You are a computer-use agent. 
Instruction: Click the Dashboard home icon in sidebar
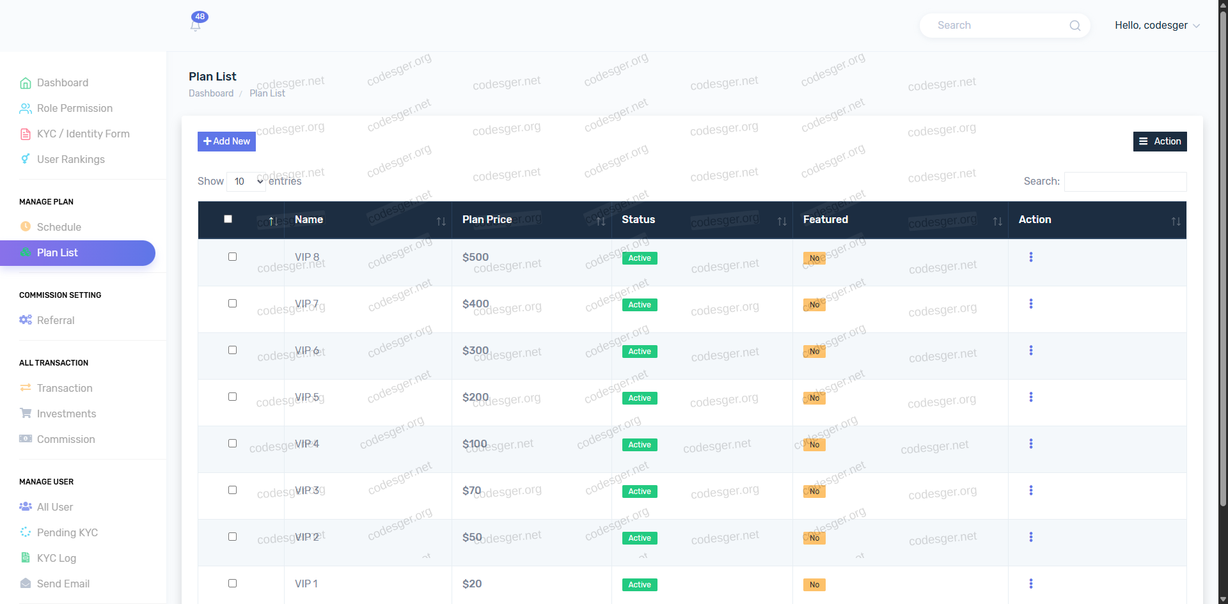tap(26, 83)
